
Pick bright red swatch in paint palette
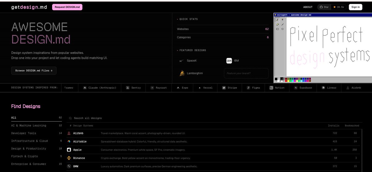click(286, 81)
